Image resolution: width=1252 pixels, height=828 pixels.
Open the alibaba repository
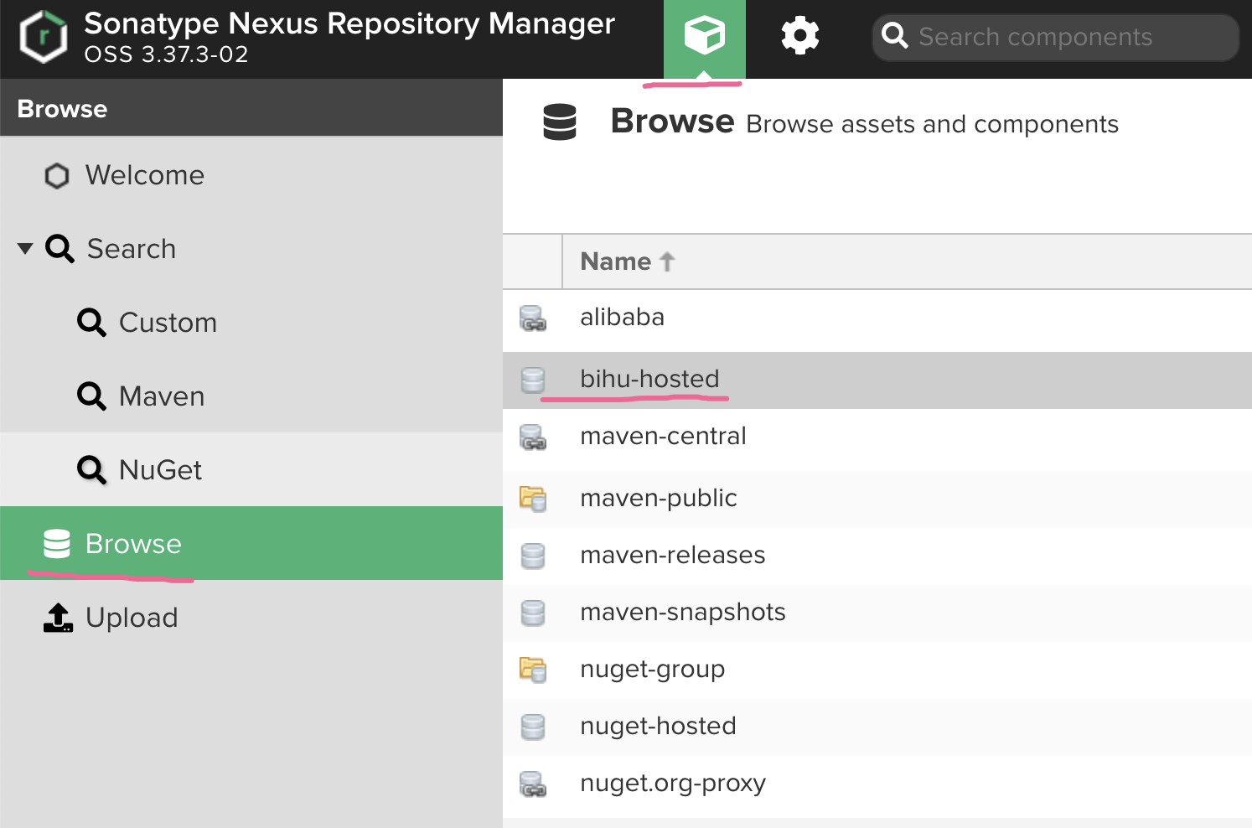click(x=622, y=317)
